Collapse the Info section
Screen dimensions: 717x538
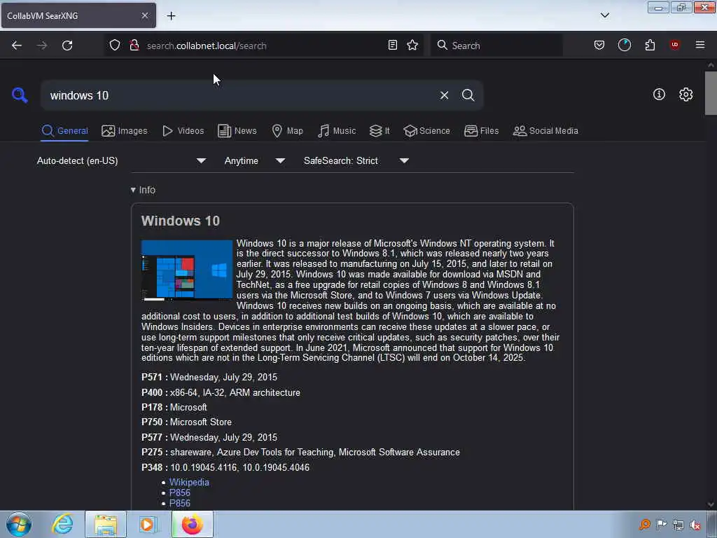coord(143,190)
